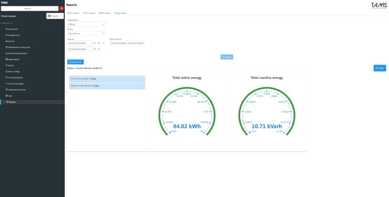
Task: Click the red X clearing the end date
Action: point(99,49)
